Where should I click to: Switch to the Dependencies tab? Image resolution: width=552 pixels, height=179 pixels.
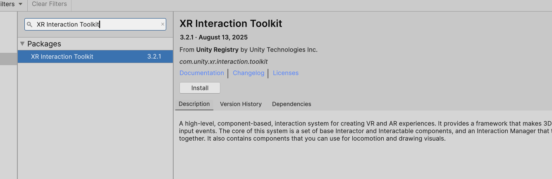[292, 104]
